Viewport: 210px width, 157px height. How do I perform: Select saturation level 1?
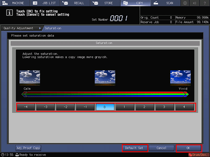[x=125, y=107]
